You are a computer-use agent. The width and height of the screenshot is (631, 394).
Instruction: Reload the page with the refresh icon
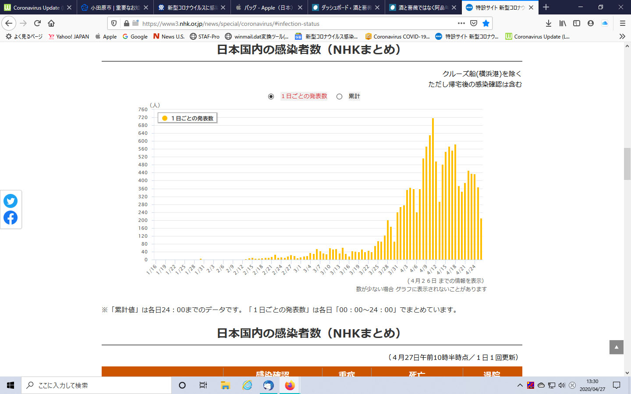click(37, 23)
